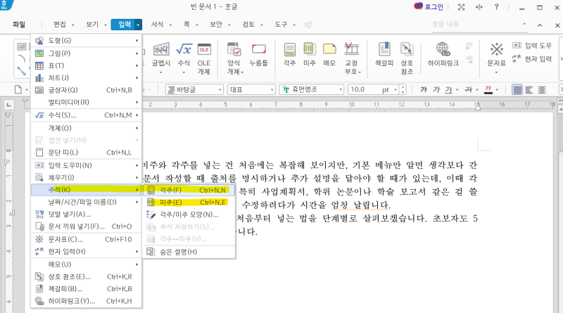The image size is (563, 313).
Task: Click 한자 입력 in the ribbon
Action: coord(532,59)
